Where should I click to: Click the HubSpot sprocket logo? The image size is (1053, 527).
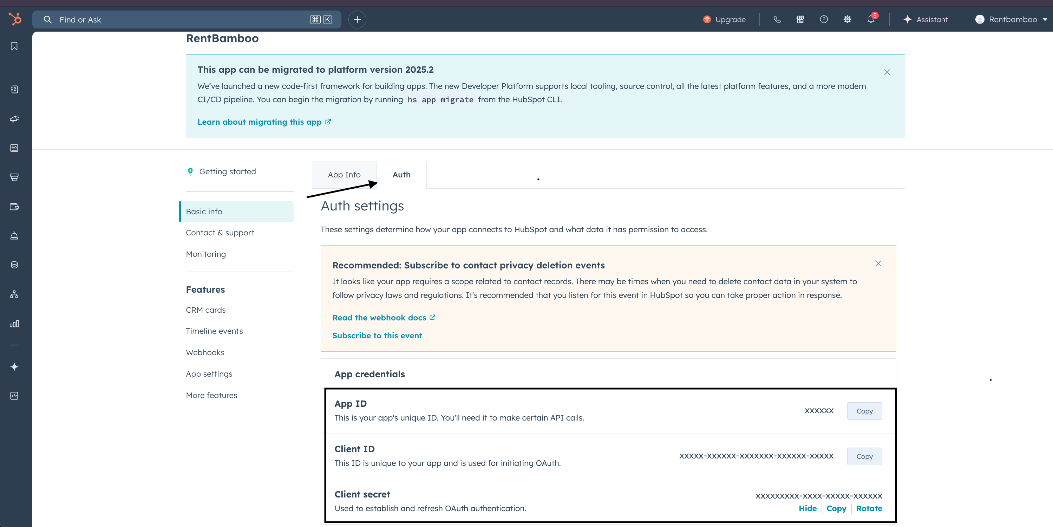(15, 19)
